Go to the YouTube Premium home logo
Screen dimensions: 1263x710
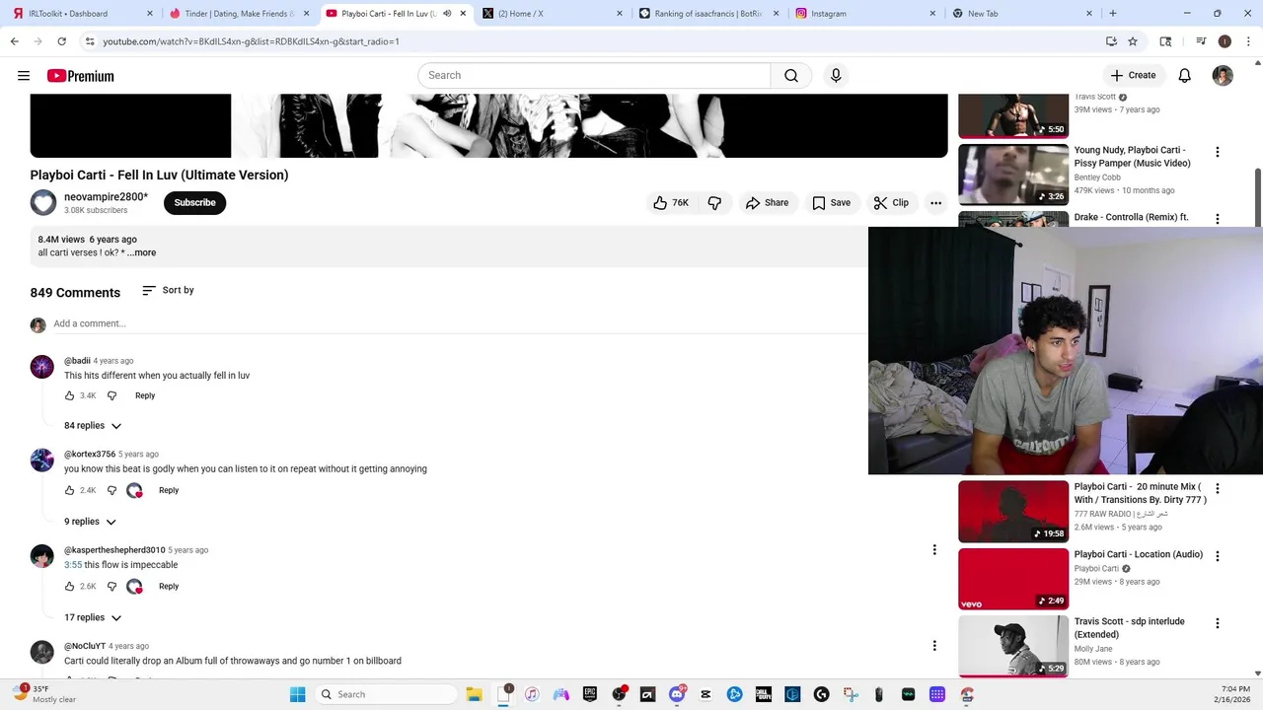pos(80,76)
